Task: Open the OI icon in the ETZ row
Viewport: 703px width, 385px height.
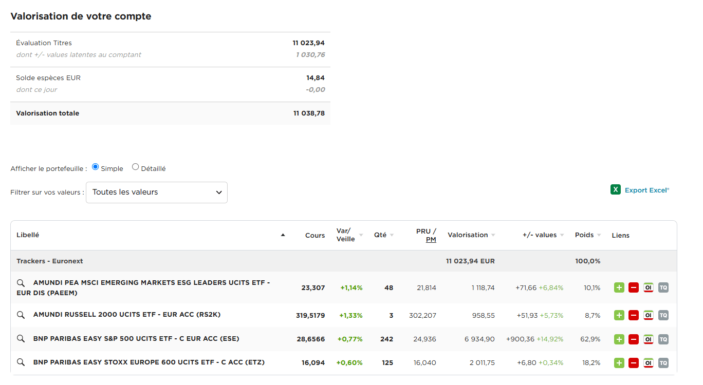Action: pos(649,363)
